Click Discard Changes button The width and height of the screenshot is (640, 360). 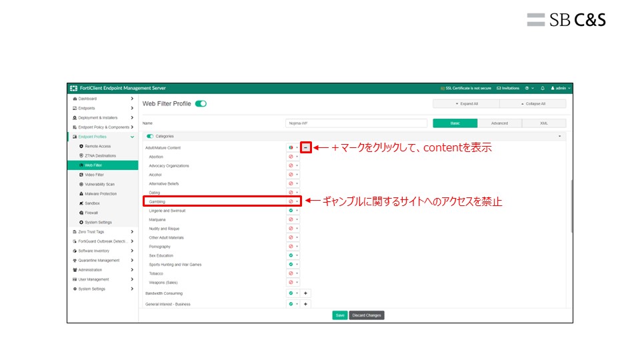[367, 315]
